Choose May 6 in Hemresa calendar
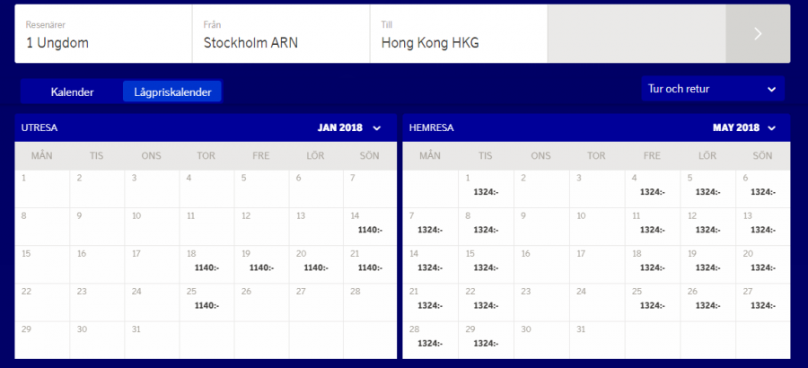The width and height of the screenshot is (808, 368). click(762, 188)
